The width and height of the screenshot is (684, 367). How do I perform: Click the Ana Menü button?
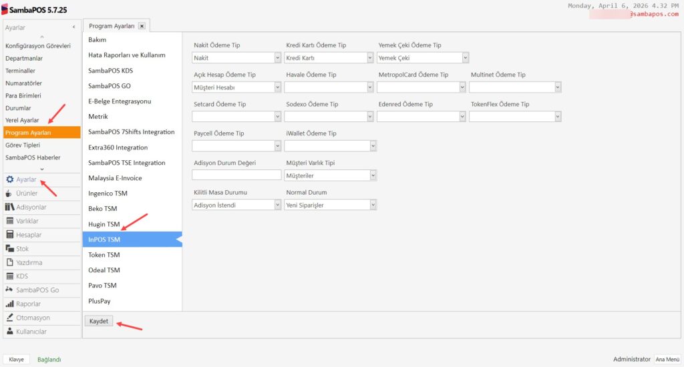667,359
